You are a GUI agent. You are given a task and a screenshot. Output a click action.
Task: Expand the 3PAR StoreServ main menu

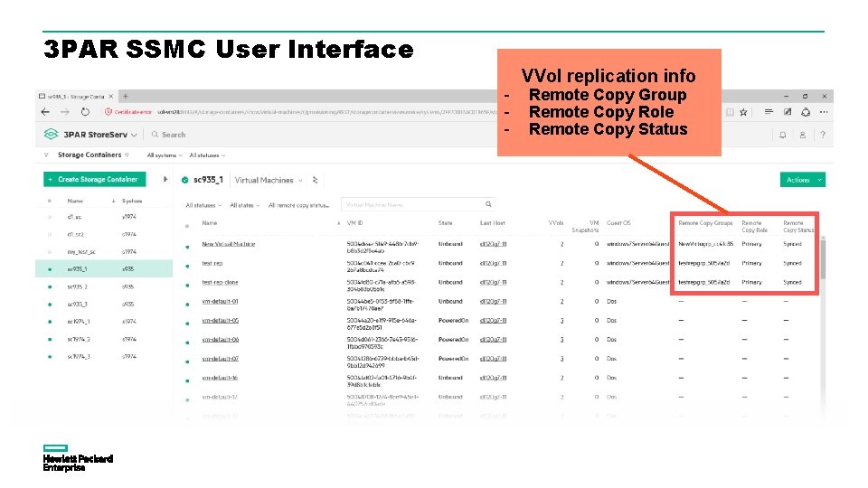(x=134, y=135)
